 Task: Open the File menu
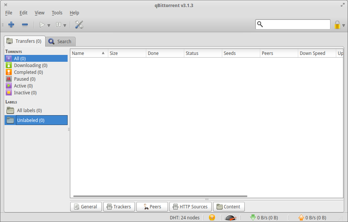(x=9, y=13)
